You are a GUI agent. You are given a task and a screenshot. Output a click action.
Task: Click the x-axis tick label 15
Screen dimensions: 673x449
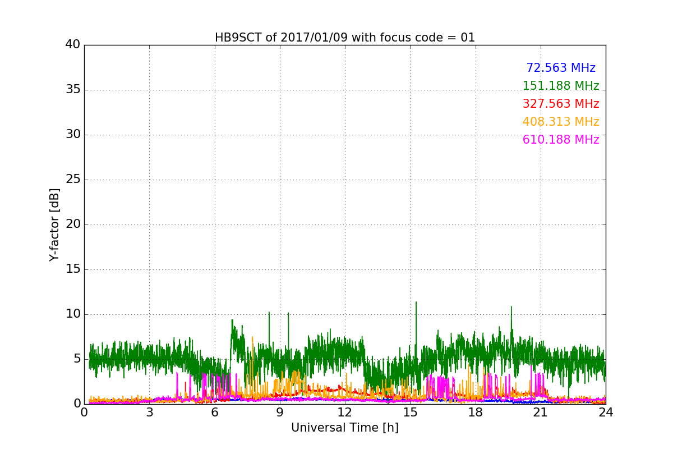pos(410,413)
